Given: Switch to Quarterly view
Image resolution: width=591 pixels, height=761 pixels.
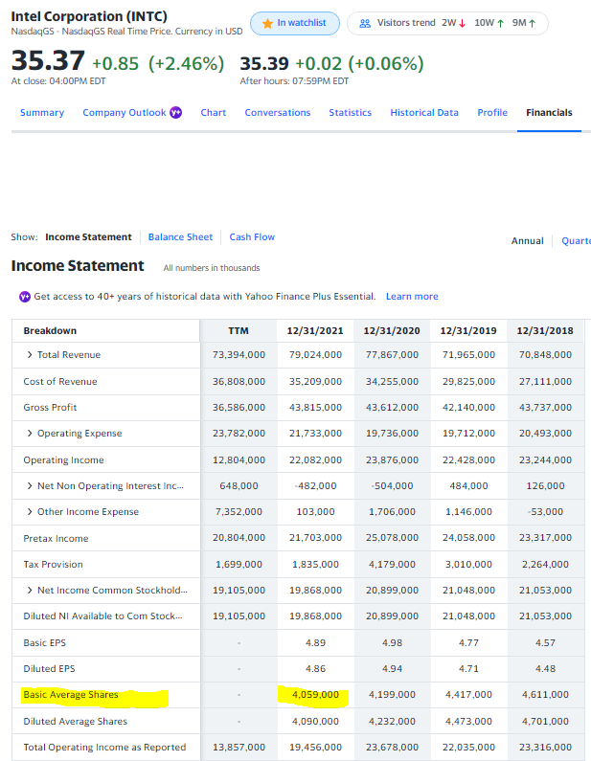Looking at the screenshot, I should (x=576, y=240).
